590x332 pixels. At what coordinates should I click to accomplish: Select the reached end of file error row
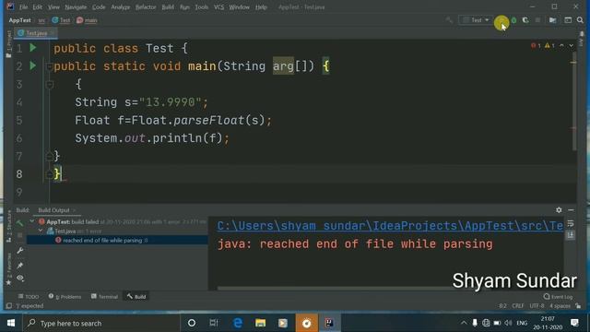click(x=117, y=240)
